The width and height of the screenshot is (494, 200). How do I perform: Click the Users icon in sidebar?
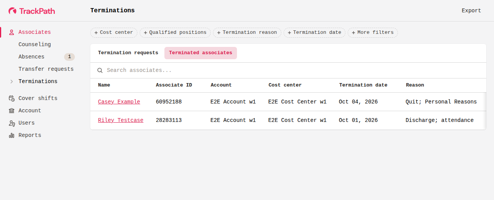(x=12, y=123)
